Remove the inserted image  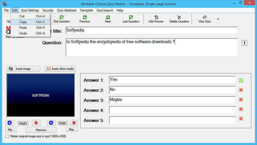41,130
